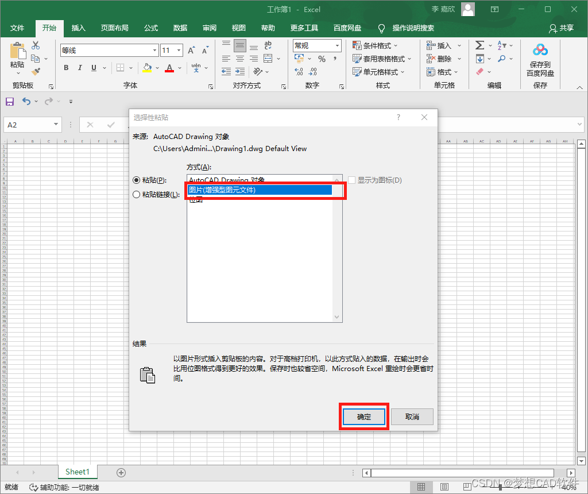Open the font color dropdown arrow
588x494 pixels.
pyautogui.click(x=180, y=68)
